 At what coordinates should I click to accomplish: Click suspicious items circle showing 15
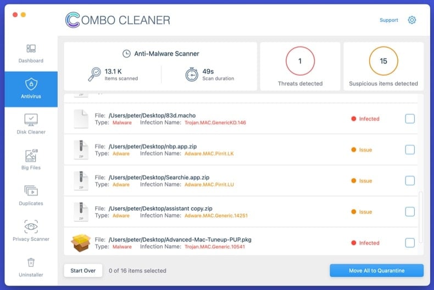point(383,61)
